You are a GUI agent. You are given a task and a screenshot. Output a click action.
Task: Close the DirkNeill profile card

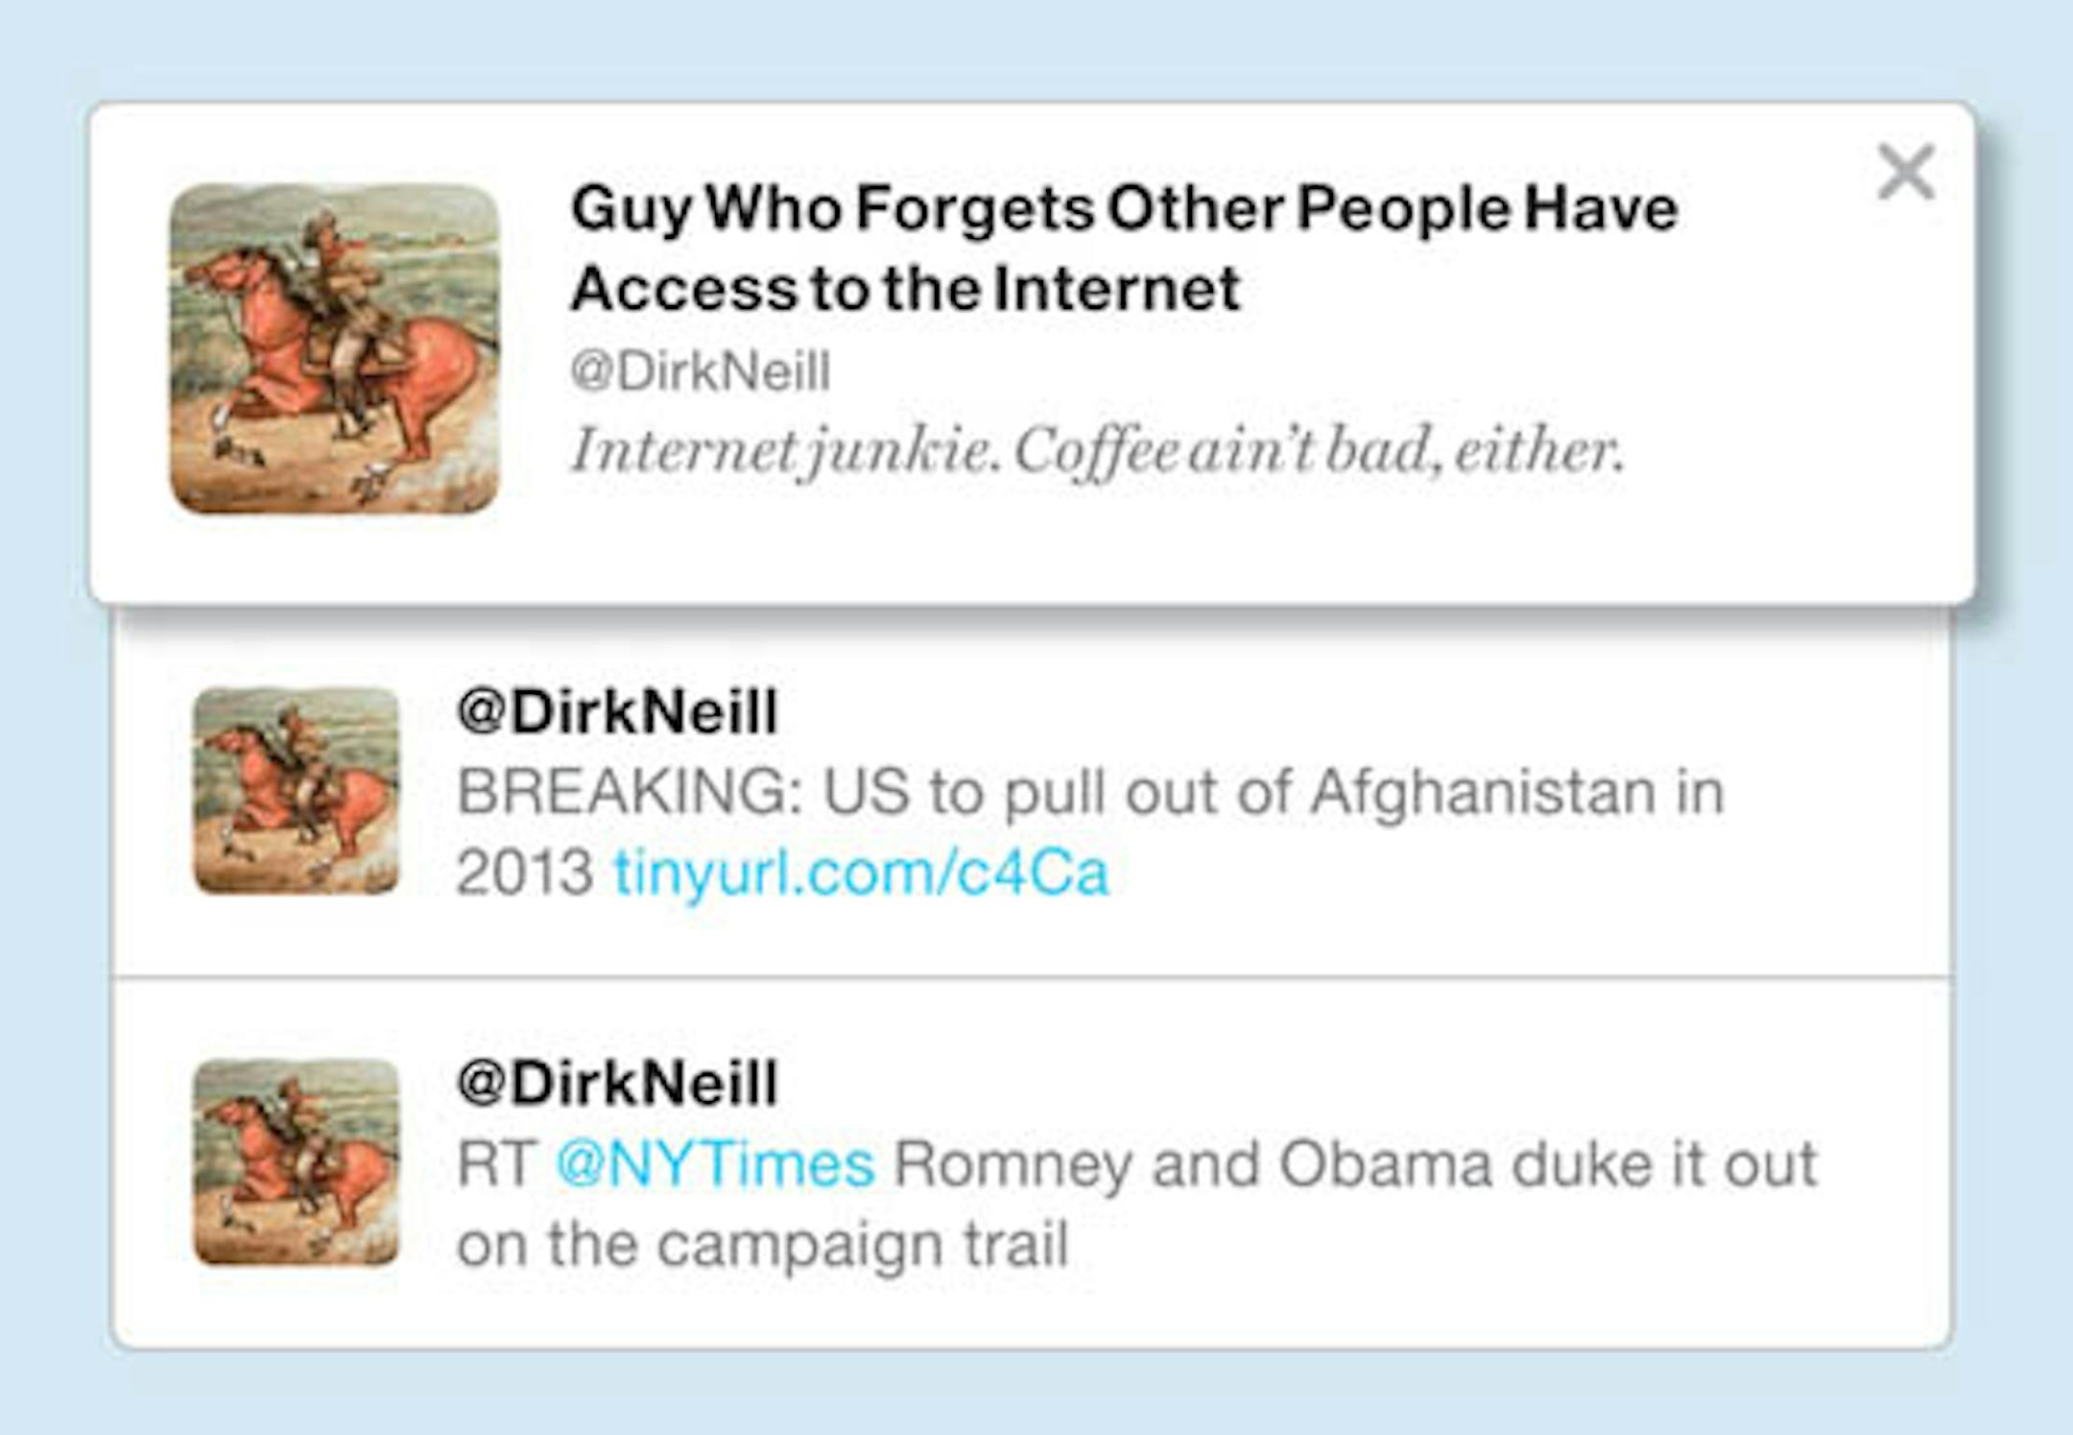pyautogui.click(x=1905, y=173)
